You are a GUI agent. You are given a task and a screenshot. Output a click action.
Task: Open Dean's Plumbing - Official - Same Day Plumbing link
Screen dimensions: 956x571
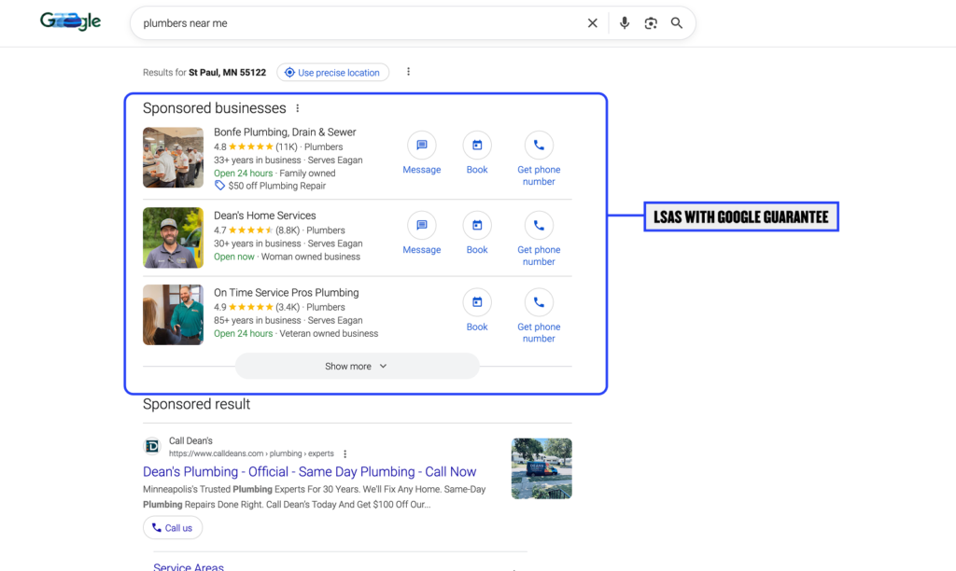pyautogui.click(x=309, y=472)
